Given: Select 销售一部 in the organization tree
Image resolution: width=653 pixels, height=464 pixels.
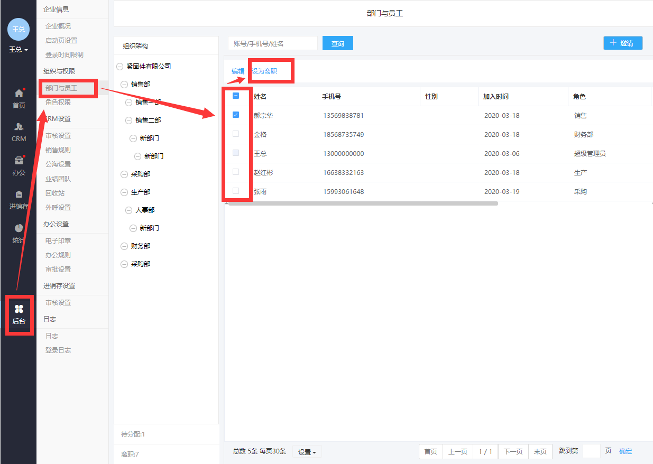Looking at the screenshot, I should tap(148, 103).
